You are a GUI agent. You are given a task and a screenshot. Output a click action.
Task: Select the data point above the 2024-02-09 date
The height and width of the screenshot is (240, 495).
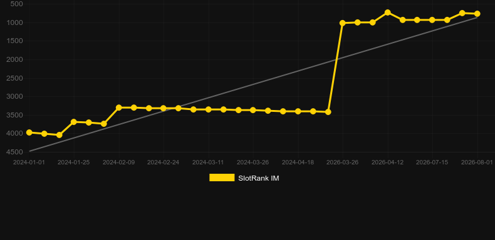point(119,107)
